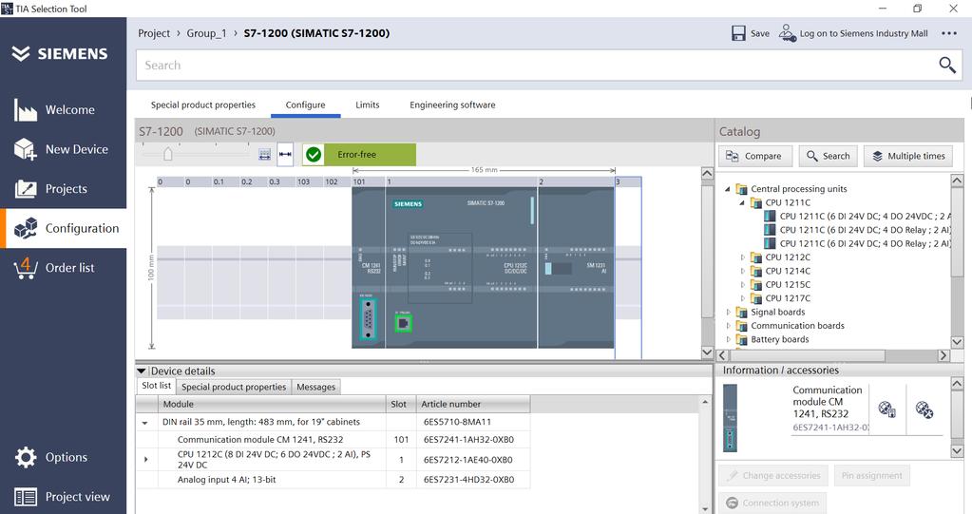The image size is (972, 514).
Task: Expand the CPU 1217C tree node
Action: [x=743, y=298]
